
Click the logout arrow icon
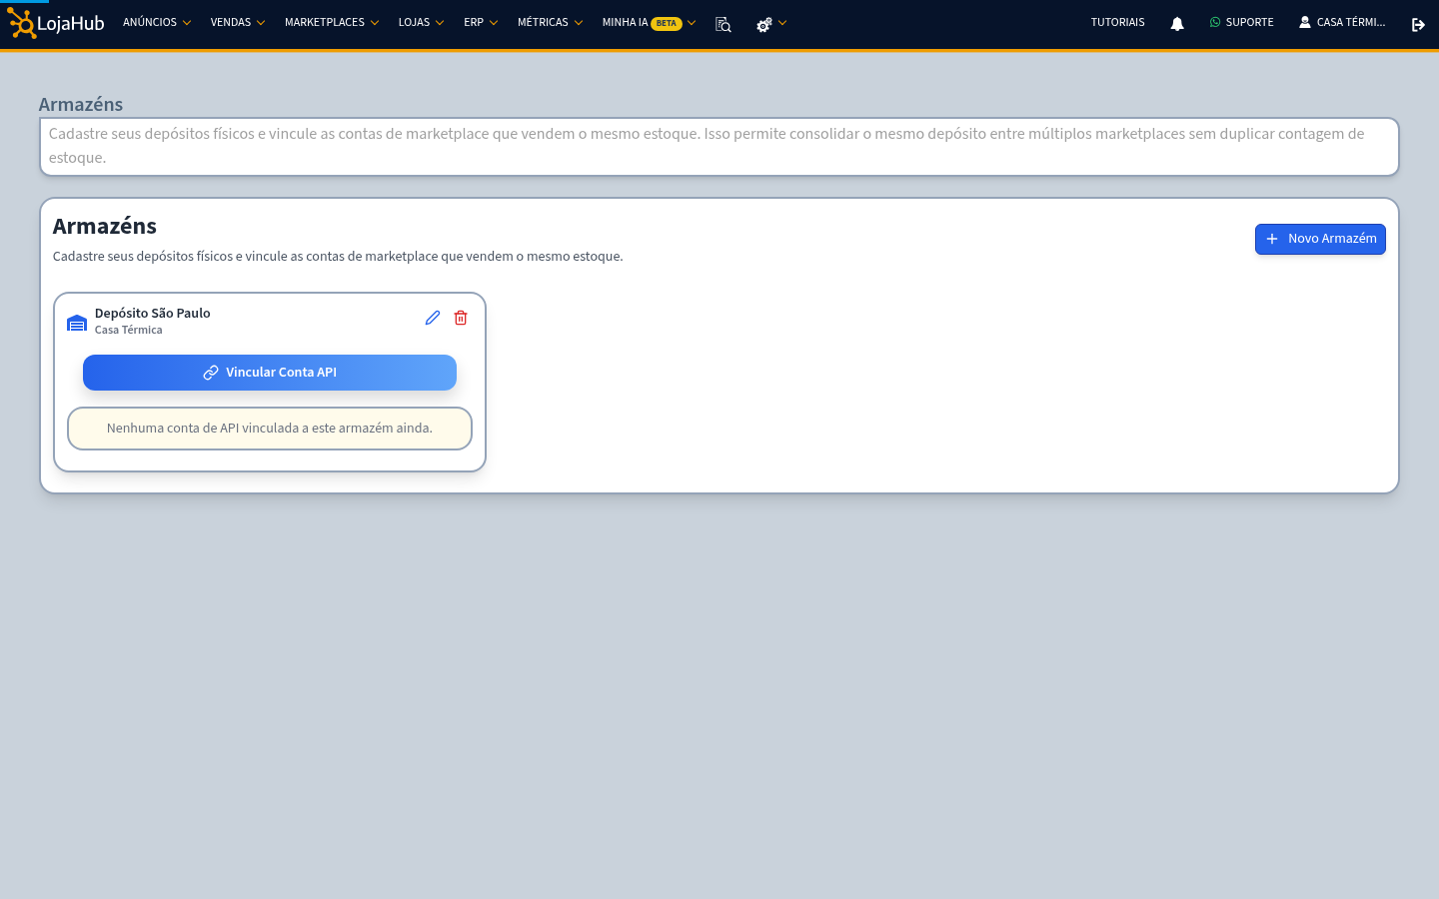(1418, 24)
